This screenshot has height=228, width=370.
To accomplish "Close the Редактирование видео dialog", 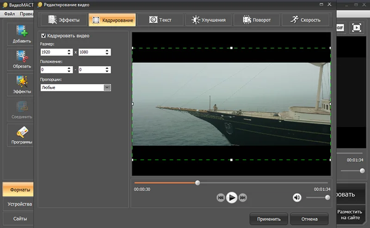I will pyautogui.click(x=329, y=4).
